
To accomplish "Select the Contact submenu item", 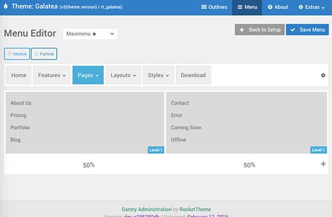I will (180, 103).
